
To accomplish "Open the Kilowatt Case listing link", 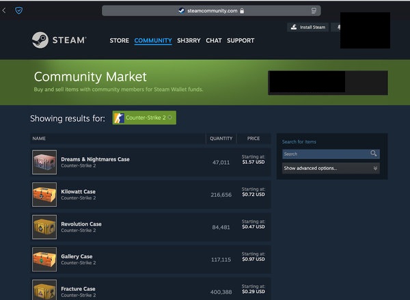I will pos(78,192).
